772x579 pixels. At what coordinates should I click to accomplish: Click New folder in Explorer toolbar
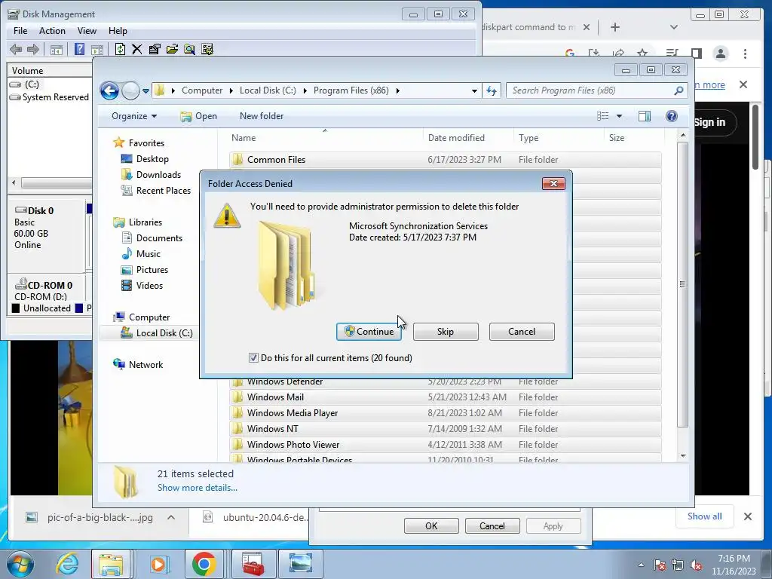tap(262, 116)
